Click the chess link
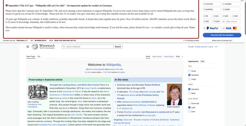This screenshot has height=126, width=246. (94, 98)
